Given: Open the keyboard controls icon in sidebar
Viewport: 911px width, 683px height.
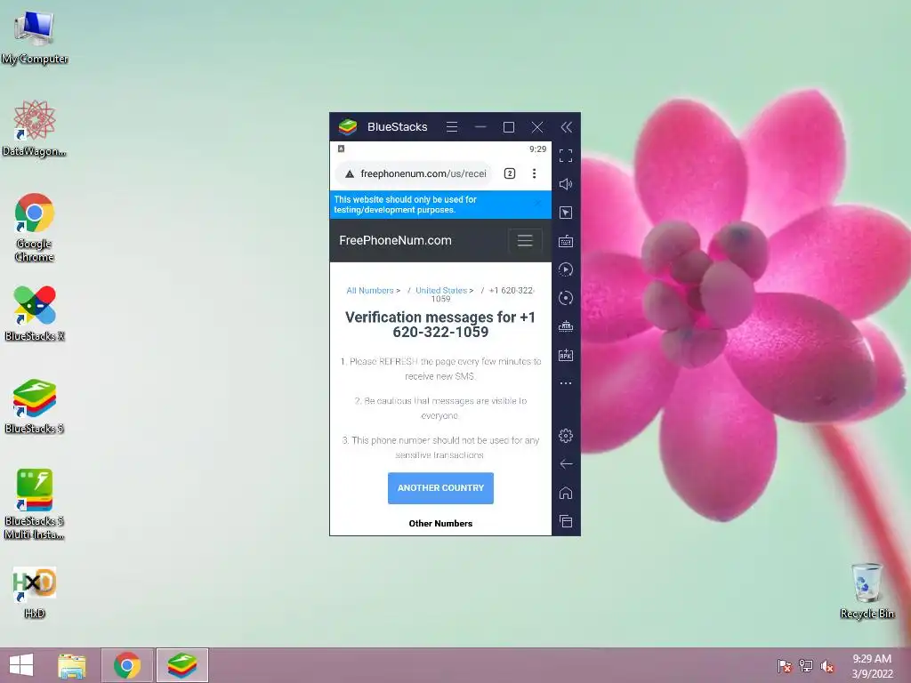Looking at the screenshot, I should pos(566,241).
